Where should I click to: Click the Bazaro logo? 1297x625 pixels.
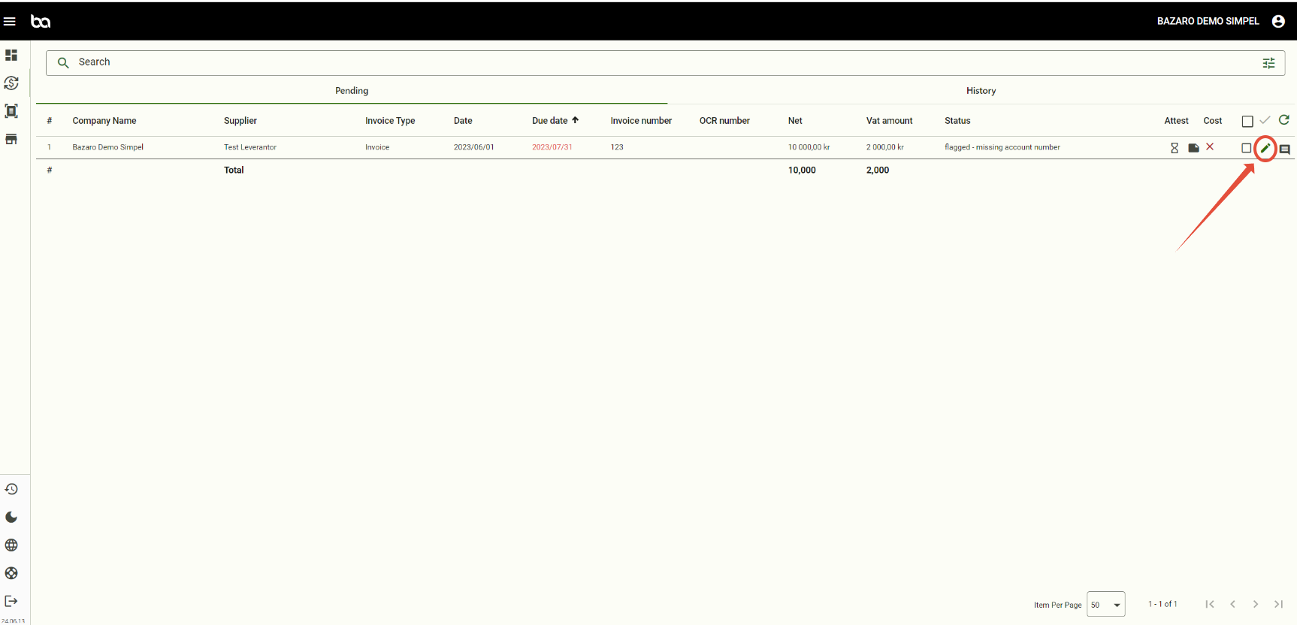tap(41, 21)
